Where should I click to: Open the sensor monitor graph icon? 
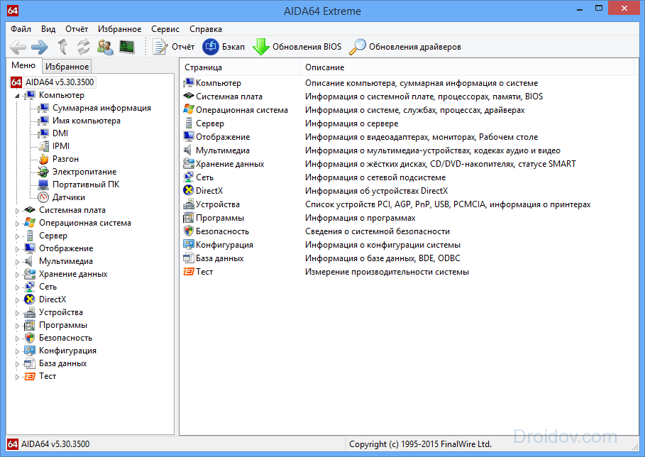[x=127, y=47]
